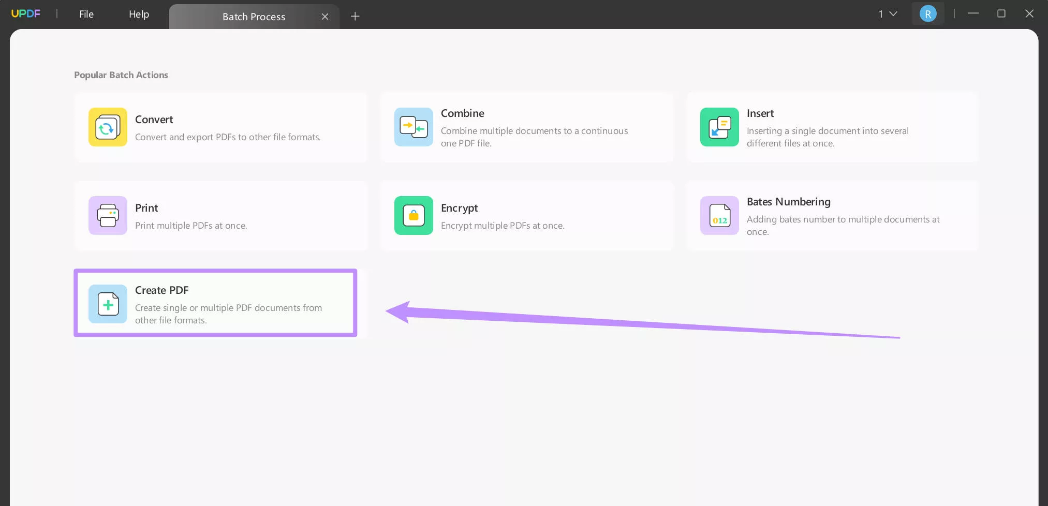The width and height of the screenshot is (1048, 506).
Task: Open the File menu
Action: pyautogui.click(x=86, y=14)
